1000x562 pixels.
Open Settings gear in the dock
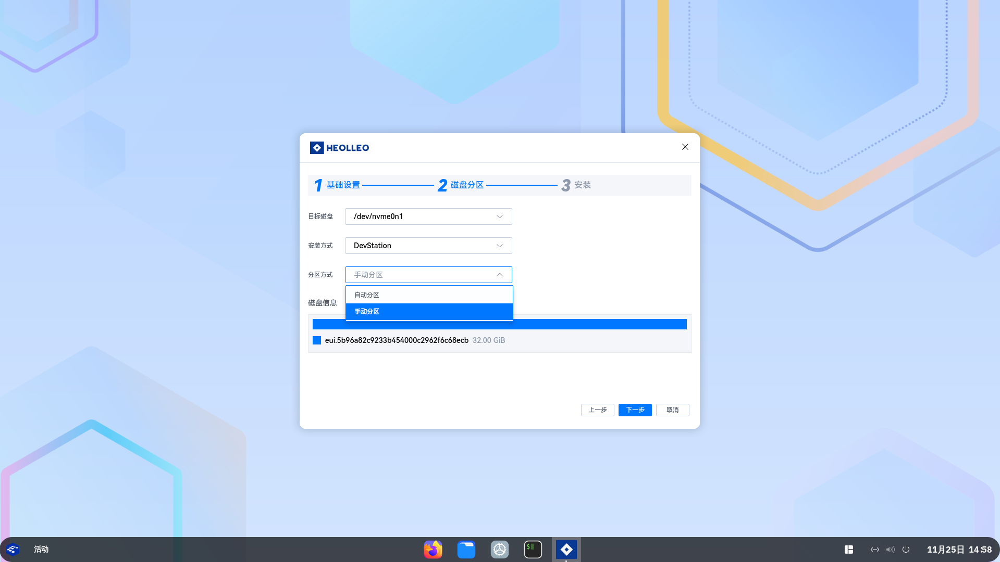[500, 550]
